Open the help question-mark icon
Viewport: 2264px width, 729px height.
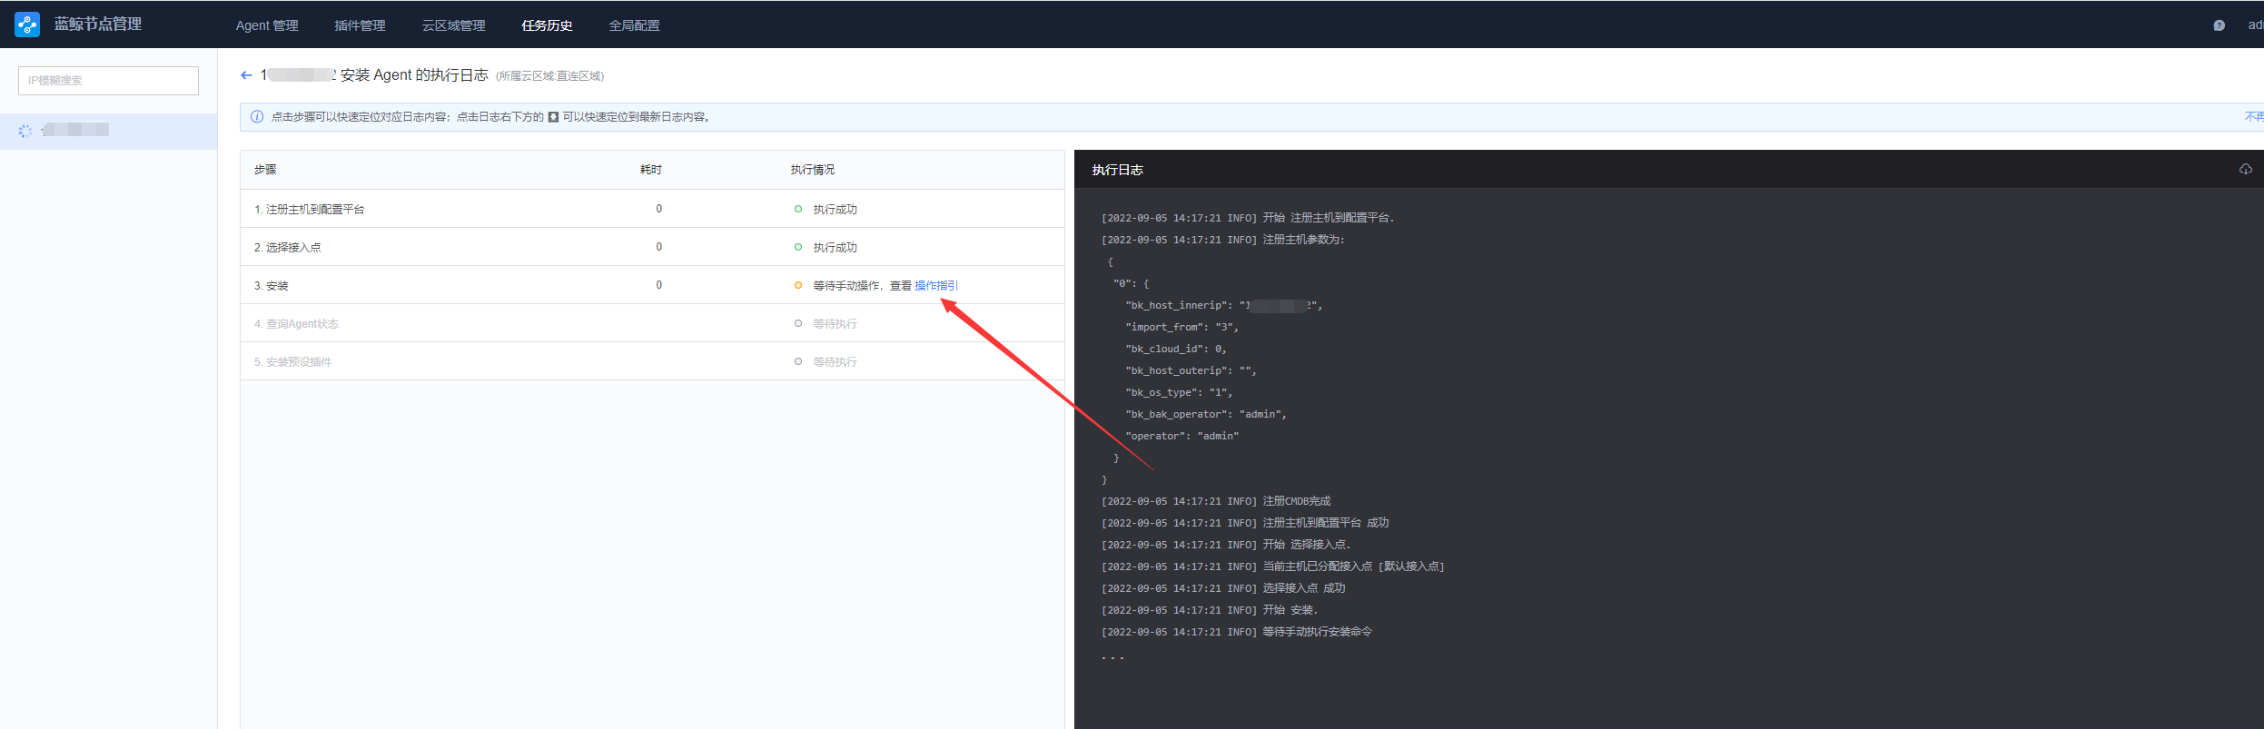[x=2219, y=25]
